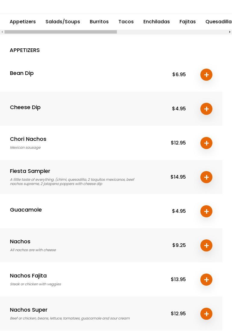This screenshot has height=334, width=232.
Task: Add Cheese Dip with plus button
Action: (x=206, y=109)
